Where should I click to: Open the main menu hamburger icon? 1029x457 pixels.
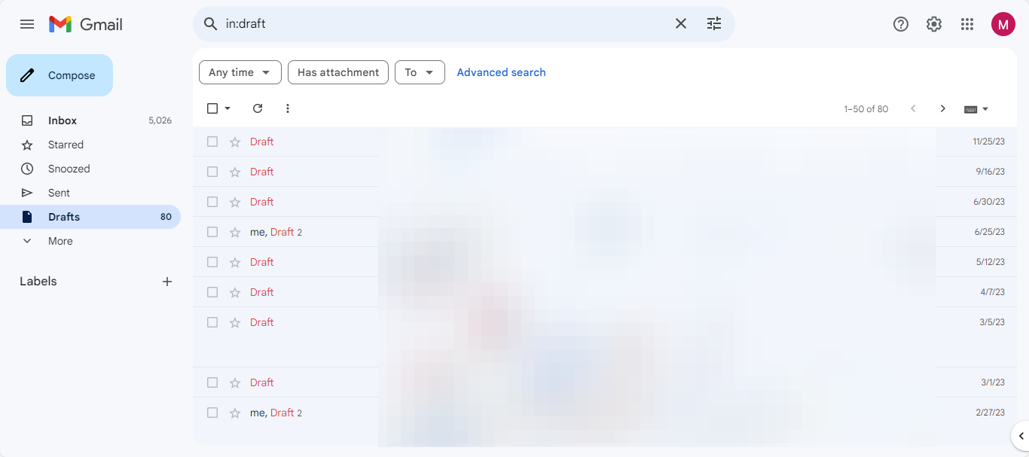27,24
